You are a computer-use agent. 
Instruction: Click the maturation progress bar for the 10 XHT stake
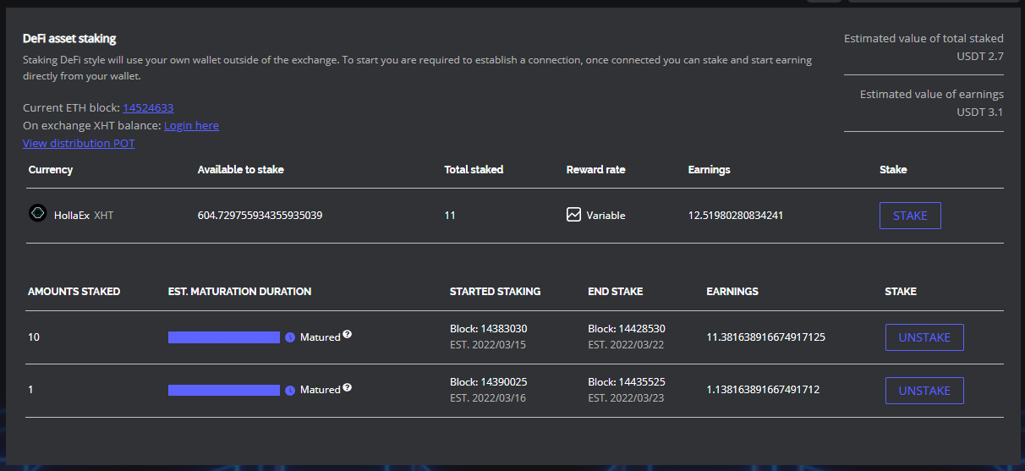pyautogui.click(x=224, y=337)
